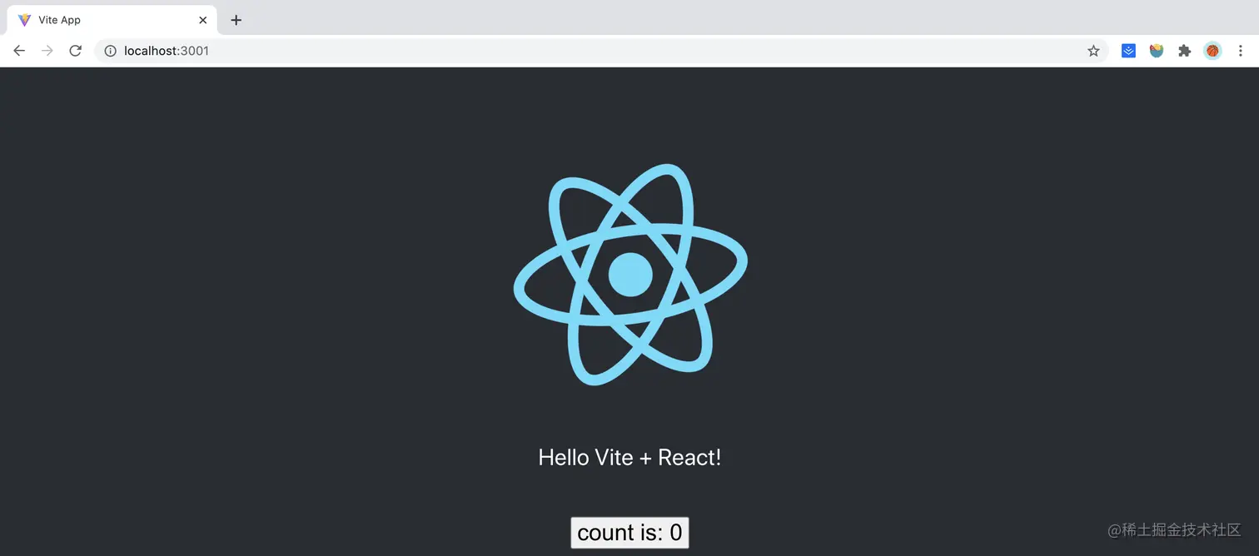Click the browser forward arrow
This screenshot has height=556, width=1259.
47,51
